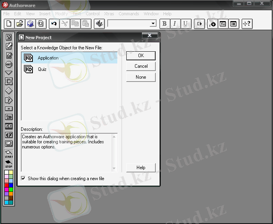Viewport: 273px width, 224px height.
Task: Click the Find binoculars icon
Action: pyautogui.click(x=99, y=24)
